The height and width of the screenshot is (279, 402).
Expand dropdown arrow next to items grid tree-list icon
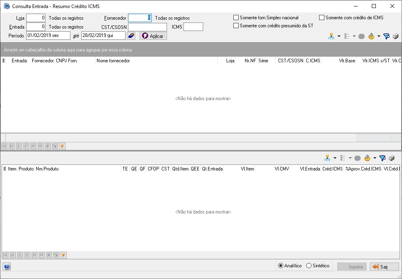pos(350,158)
